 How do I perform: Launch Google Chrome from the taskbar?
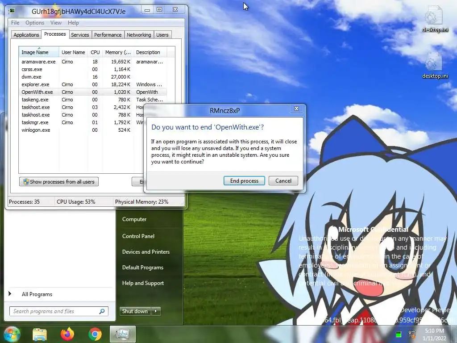(x=95, y=334)
